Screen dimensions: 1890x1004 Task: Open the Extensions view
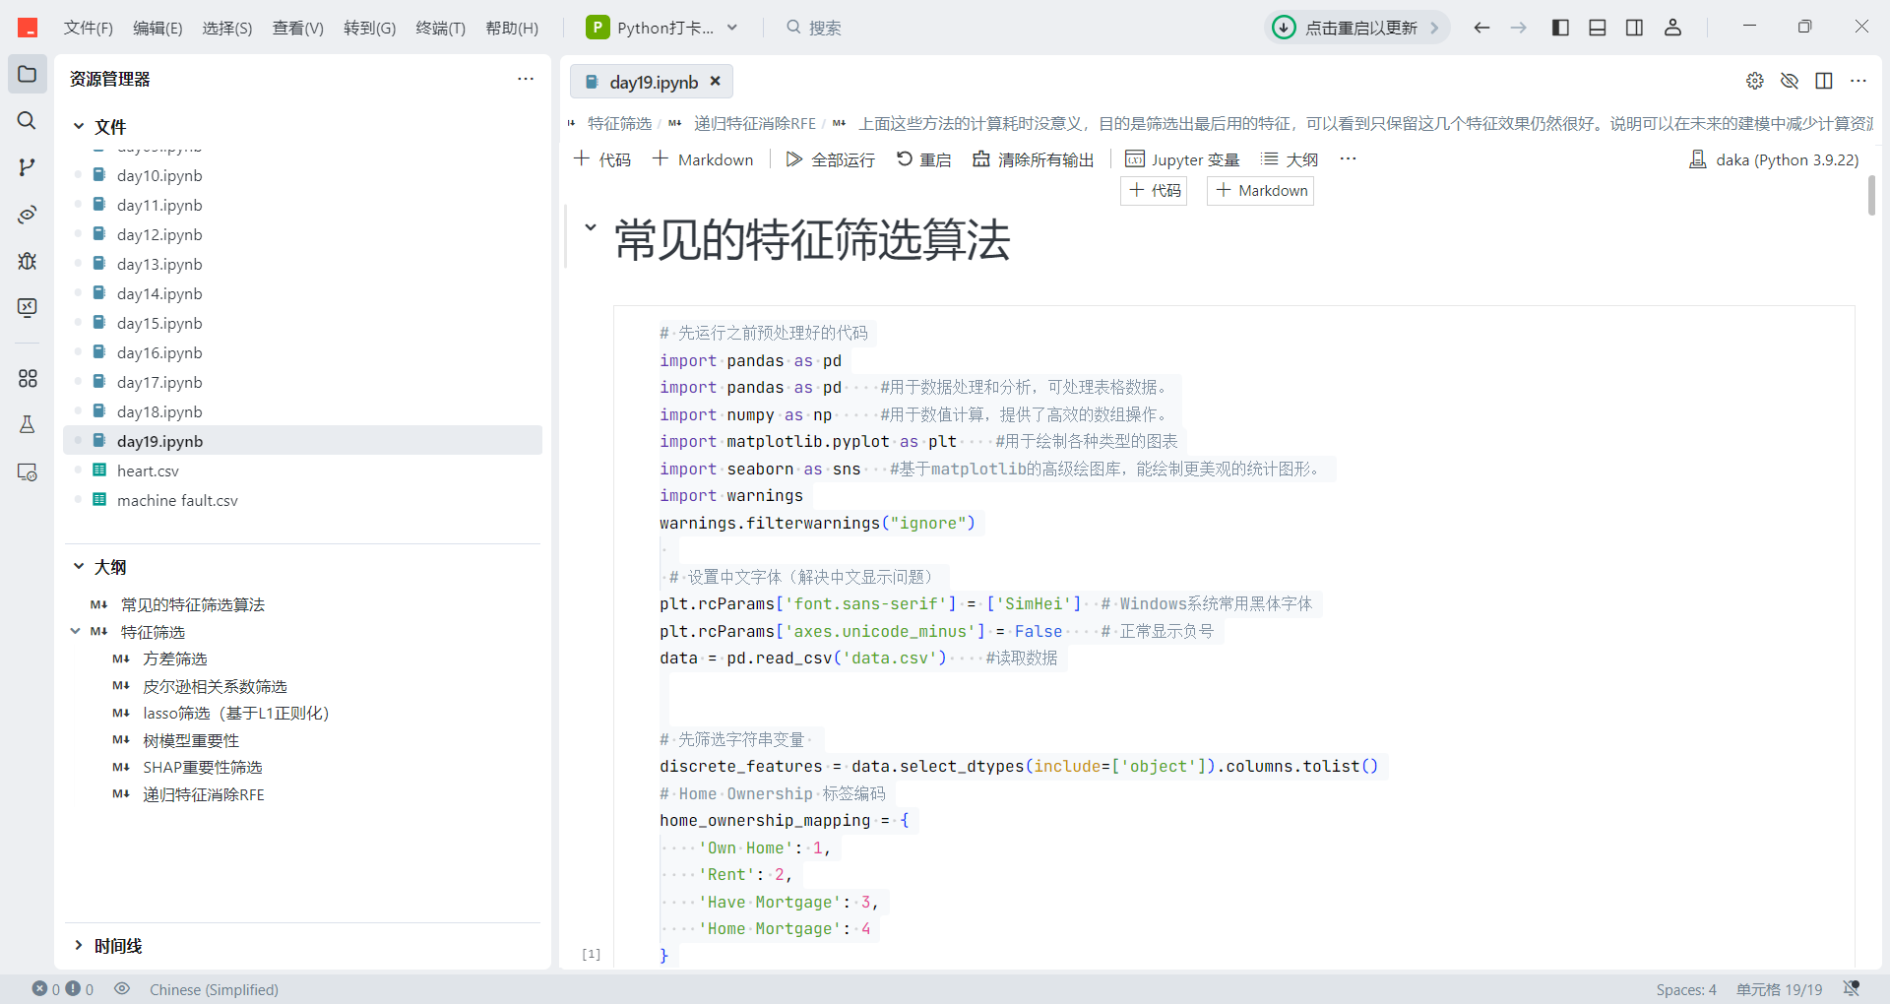click(x=27, y=378)
